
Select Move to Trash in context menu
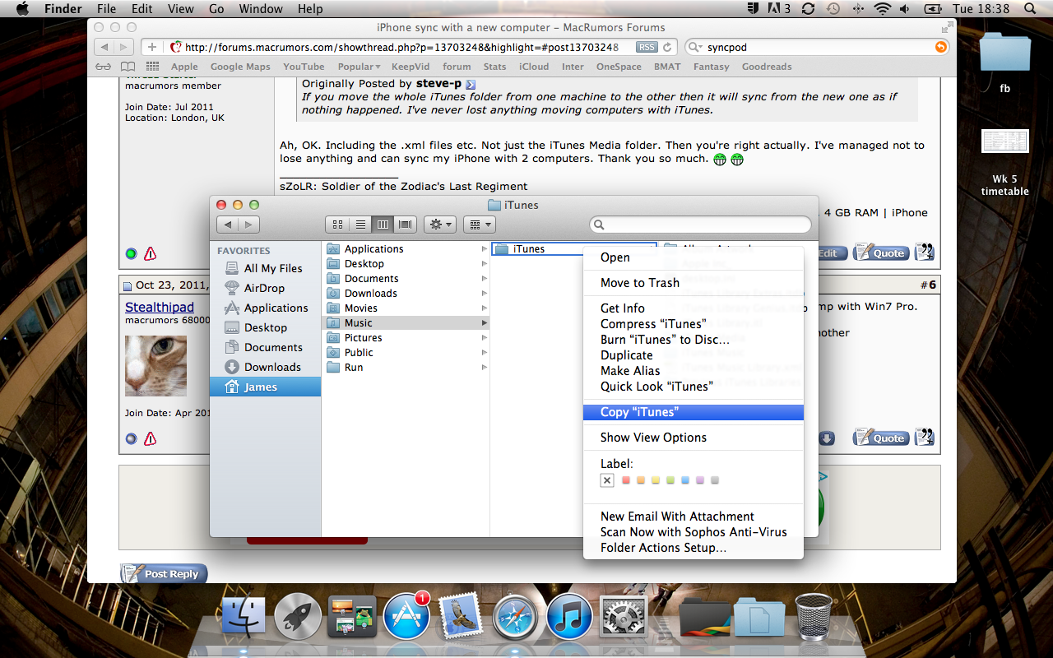tap(693, 283)
